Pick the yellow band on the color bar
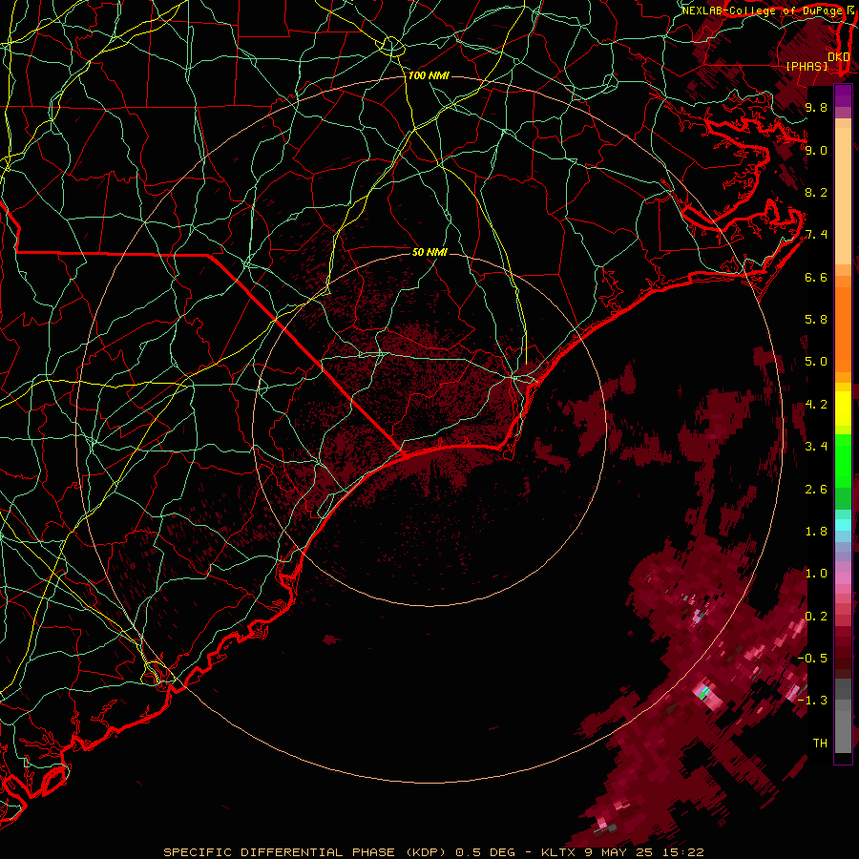 point(843,409)
